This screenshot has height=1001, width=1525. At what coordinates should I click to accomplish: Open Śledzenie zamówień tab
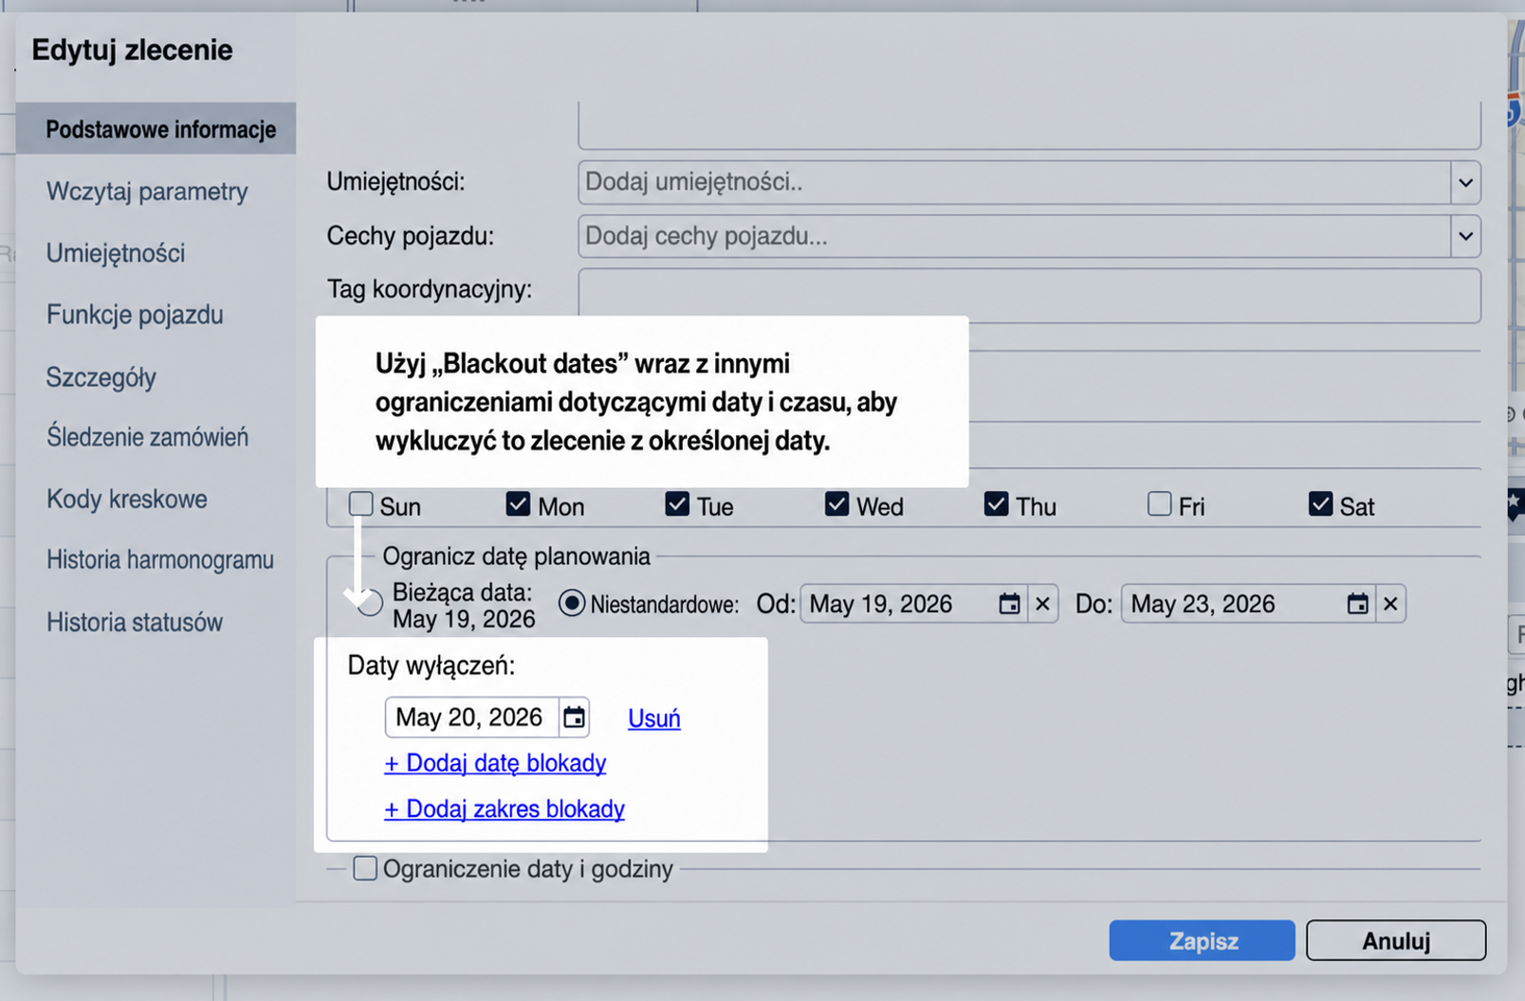tap(147, 437)
